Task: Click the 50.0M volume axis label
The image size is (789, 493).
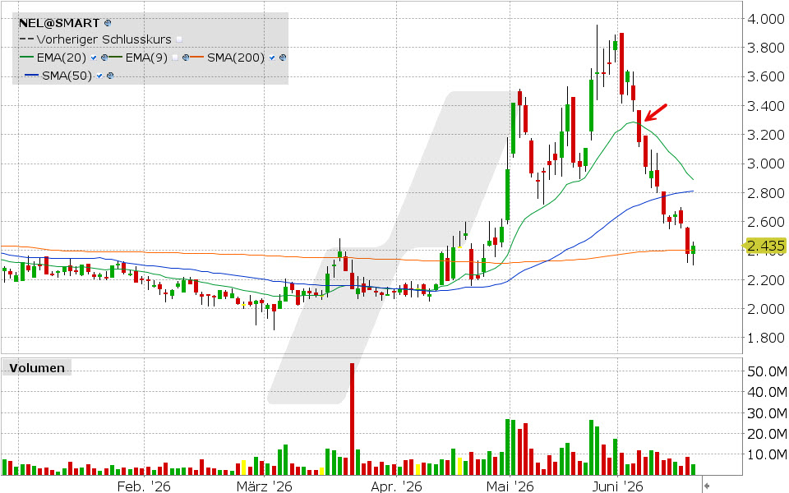Action: [x=767, y=371]
